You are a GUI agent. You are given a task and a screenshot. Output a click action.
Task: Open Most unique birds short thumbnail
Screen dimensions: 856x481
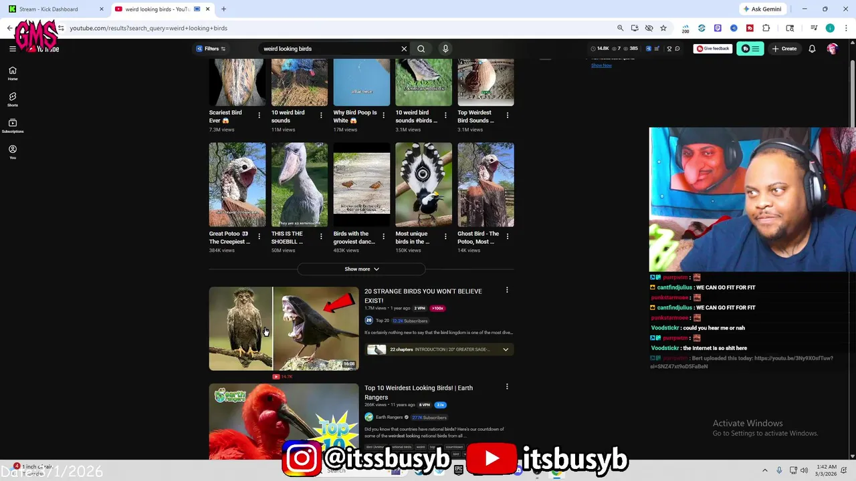click(x=423, y=184)
